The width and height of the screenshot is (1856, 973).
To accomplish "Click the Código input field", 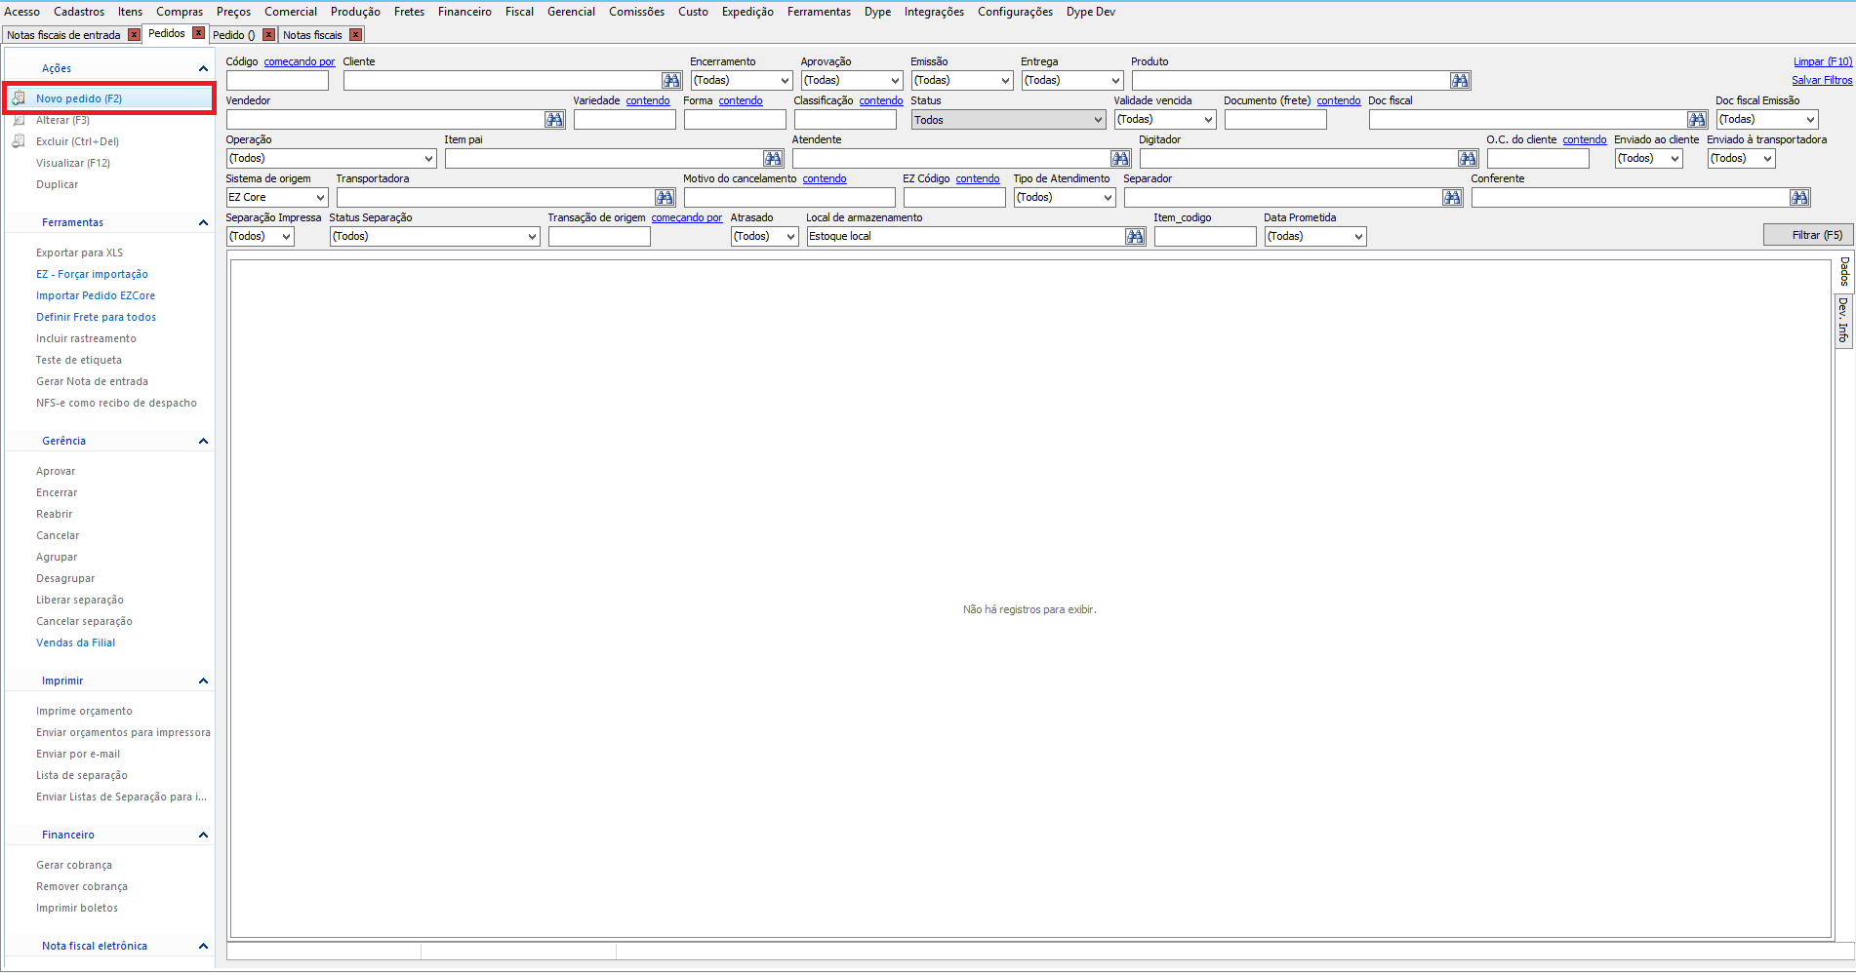I will tap(277, 81).
